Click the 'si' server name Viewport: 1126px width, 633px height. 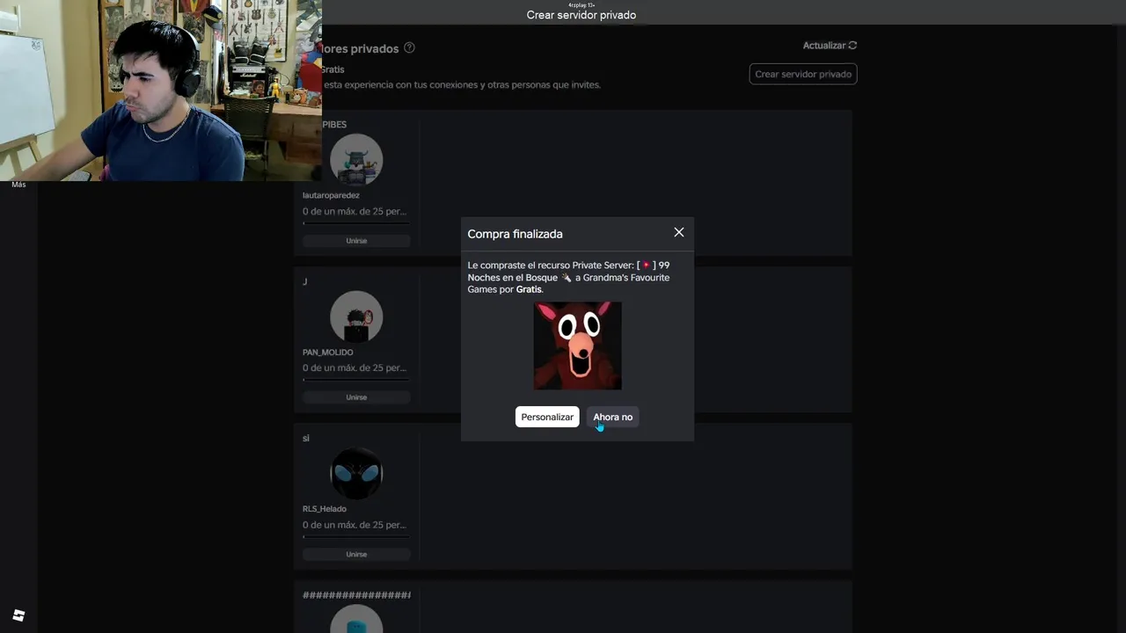click(306, 438)
